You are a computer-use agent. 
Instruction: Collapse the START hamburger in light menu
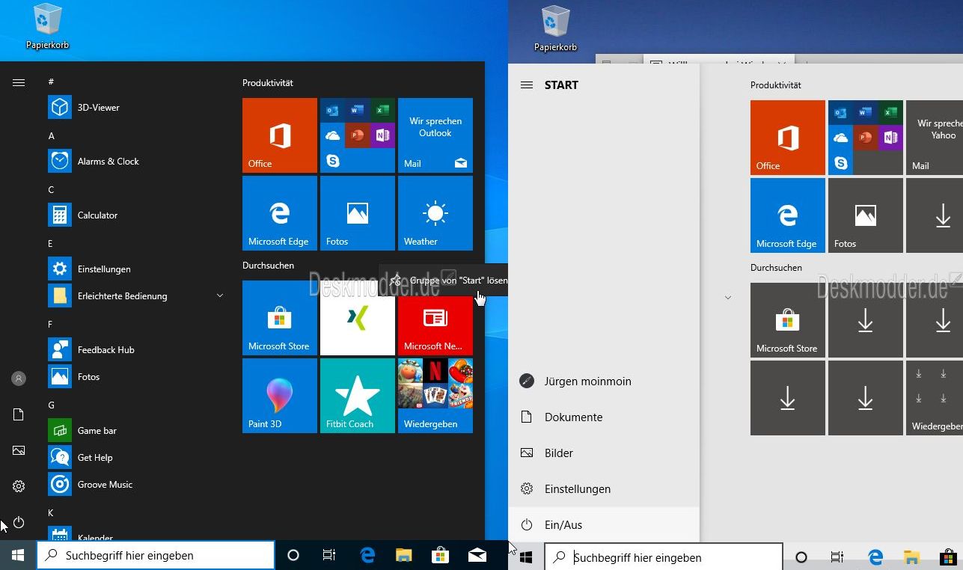(x=527, y=85)
